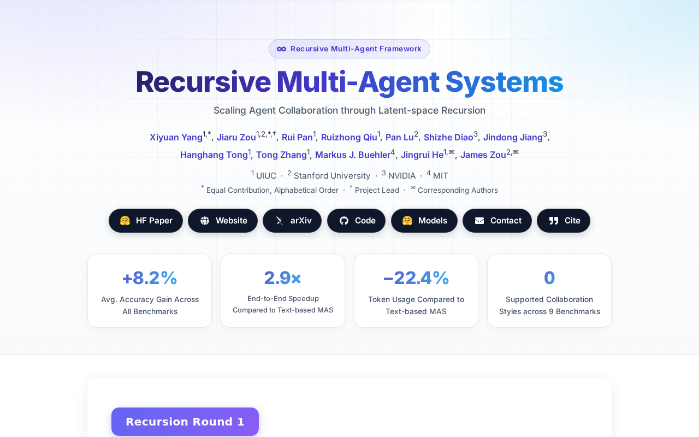Click the Scaling Agent Collaboration subtitle

click(349, 110)
